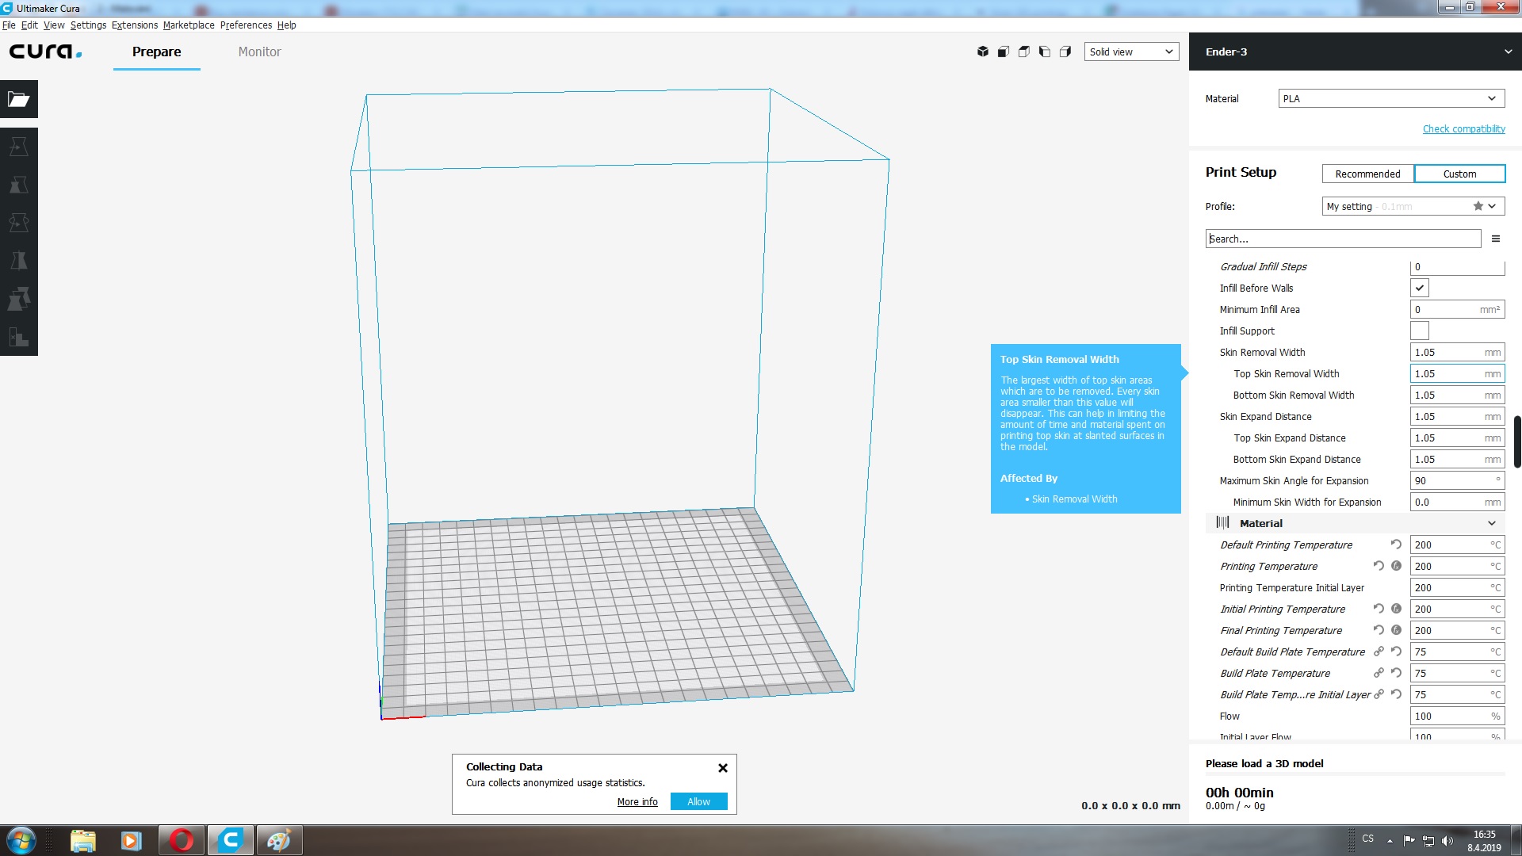The height and width of the screenshot is (856, 1522).
Task: Open settings visibility hamburger menu icon
Action: 1496,239
